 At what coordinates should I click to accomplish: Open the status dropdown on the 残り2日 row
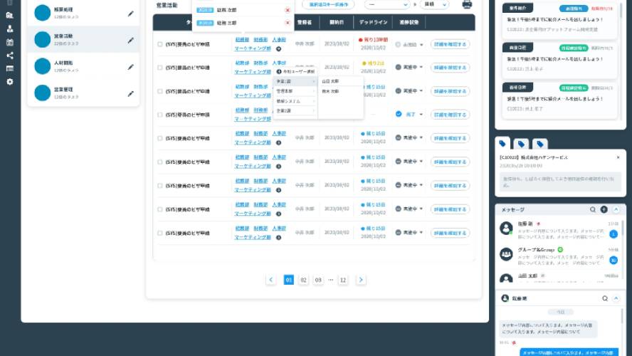(x=409, y=68)
